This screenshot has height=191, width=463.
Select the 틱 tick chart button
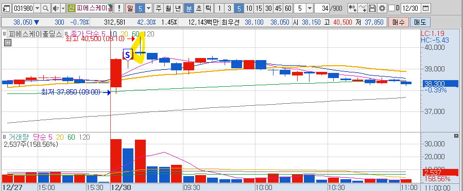pos(208,8)
